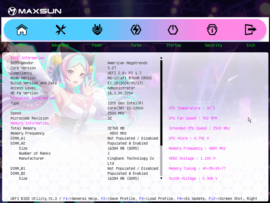Open the Turbo lightning bolt icon

coord(136,30)
